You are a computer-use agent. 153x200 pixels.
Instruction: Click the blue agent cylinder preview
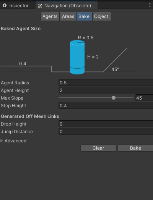pyautogui.click(x=77, y=57)
